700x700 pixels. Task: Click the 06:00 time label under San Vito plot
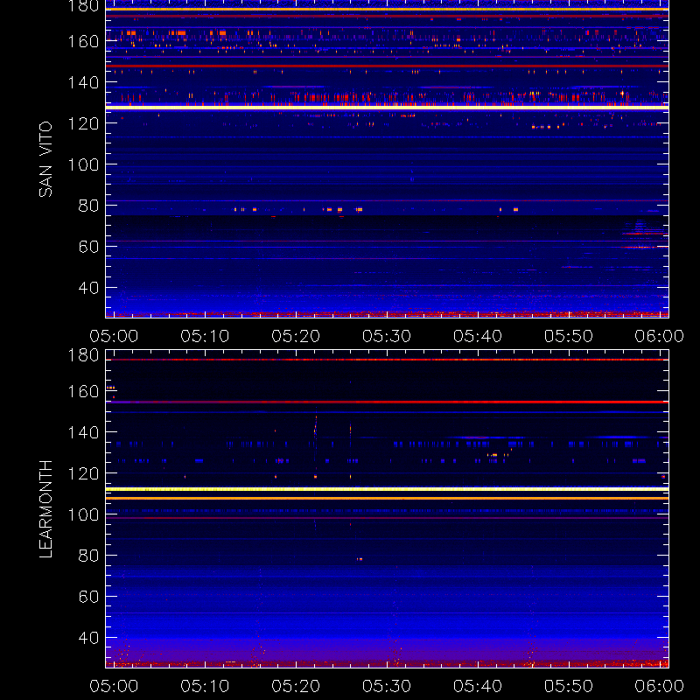660,336
